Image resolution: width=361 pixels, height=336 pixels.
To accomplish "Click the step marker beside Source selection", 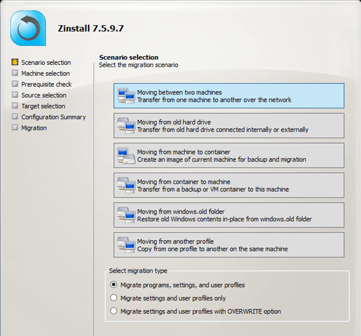I will point(15,95).
